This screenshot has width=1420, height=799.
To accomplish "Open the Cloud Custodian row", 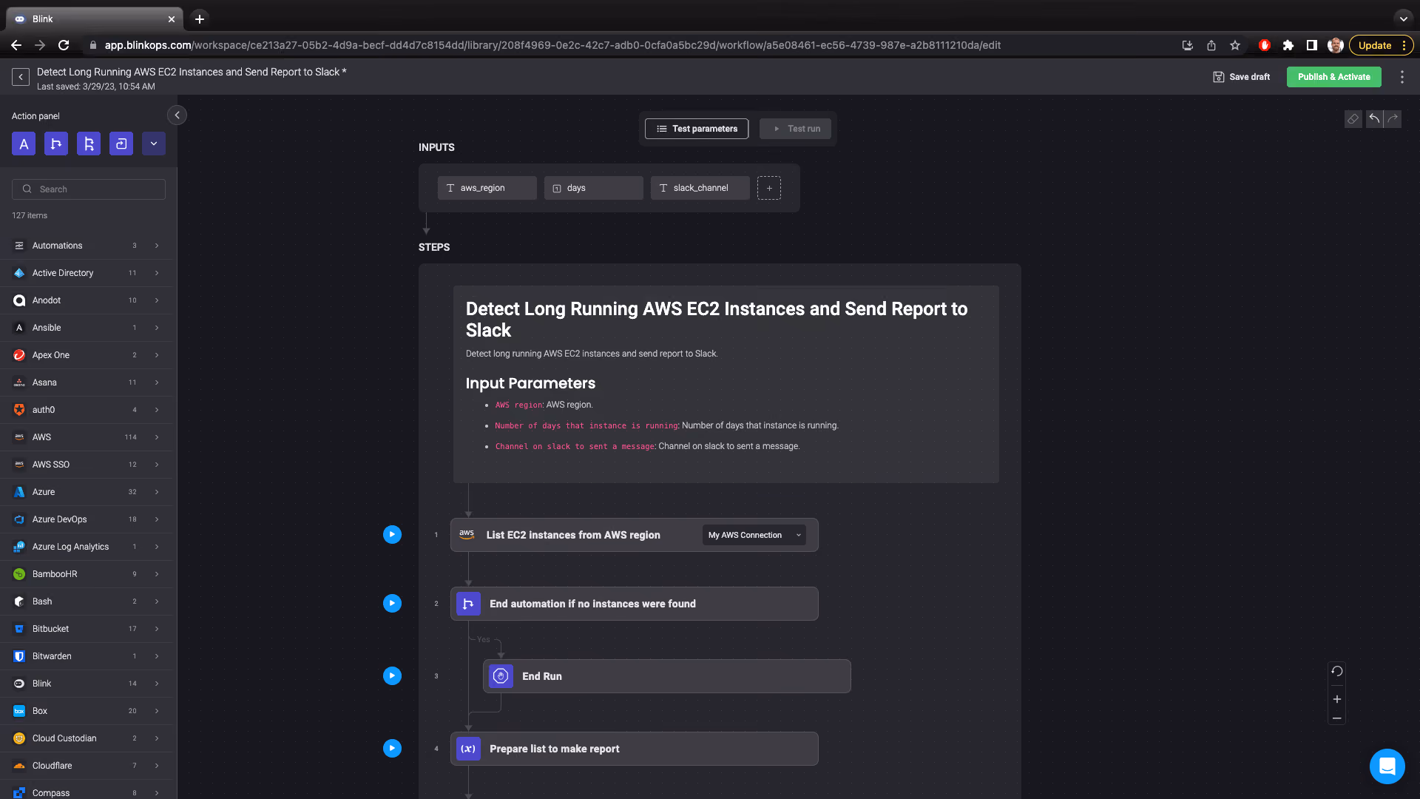I will [87, 738].
